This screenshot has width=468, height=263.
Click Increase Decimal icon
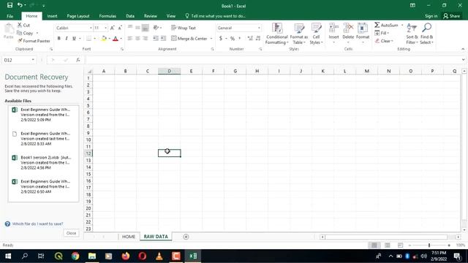(250, 39)
